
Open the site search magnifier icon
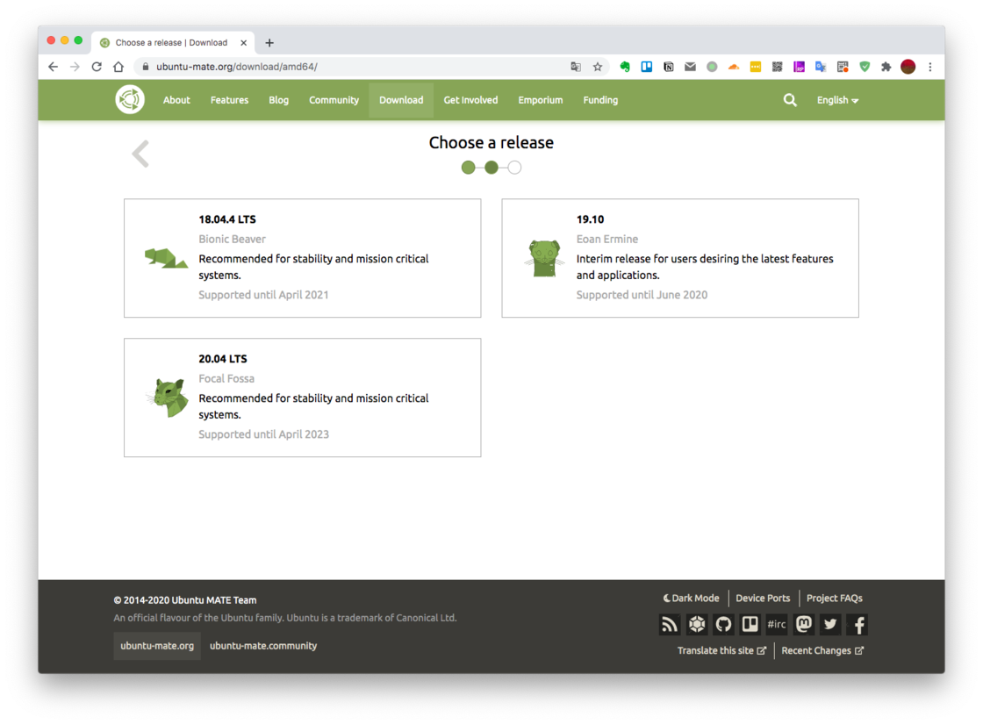(x=790, y=100)
